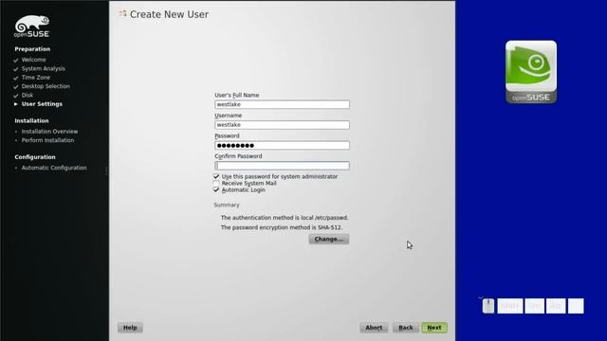Click the Create New User title icon
607x341 pixels.
(x=122, y=14)
